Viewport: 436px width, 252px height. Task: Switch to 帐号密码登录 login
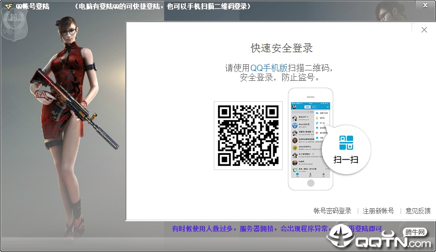[332, 211]
